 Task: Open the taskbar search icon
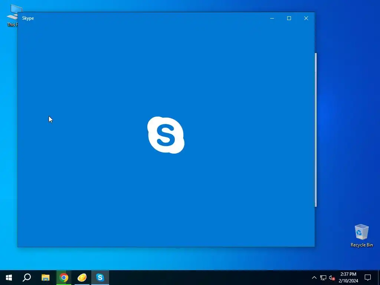tap(27, 278)
